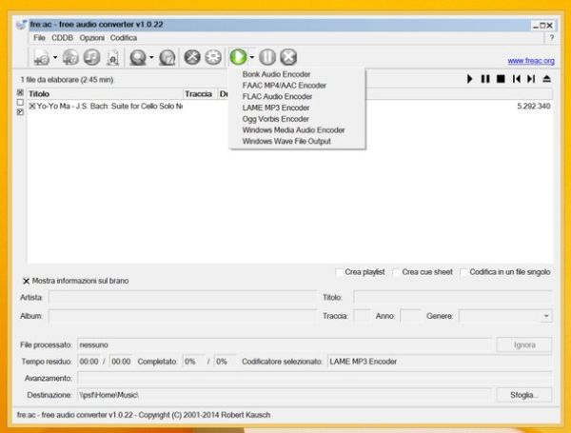
Task: Enable the Crea cue sheet checkbox
Action: [x=396, y=272]
